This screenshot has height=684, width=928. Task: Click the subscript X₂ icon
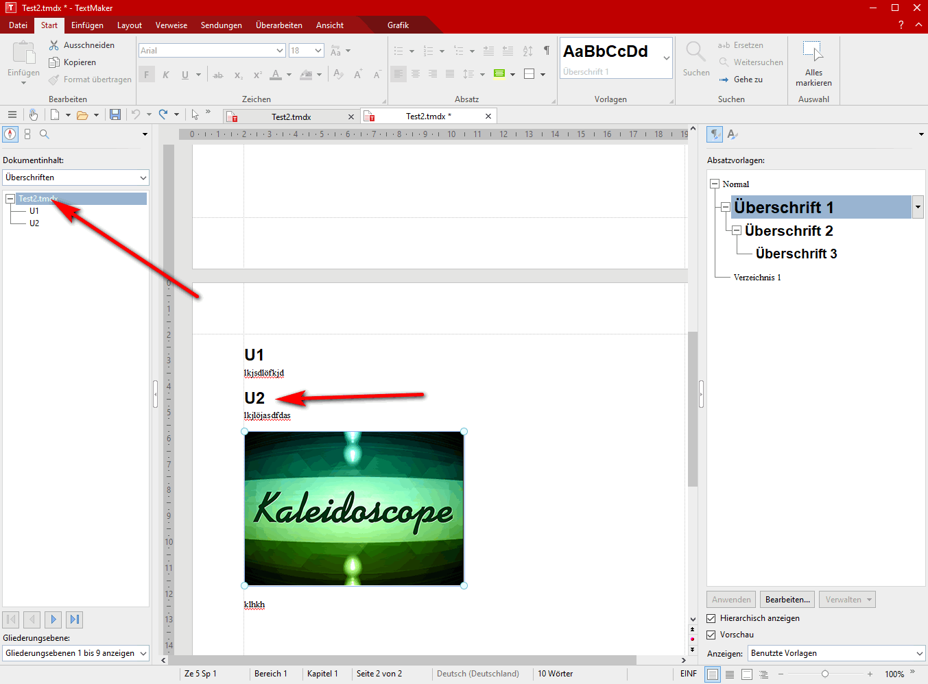[238, 75]
